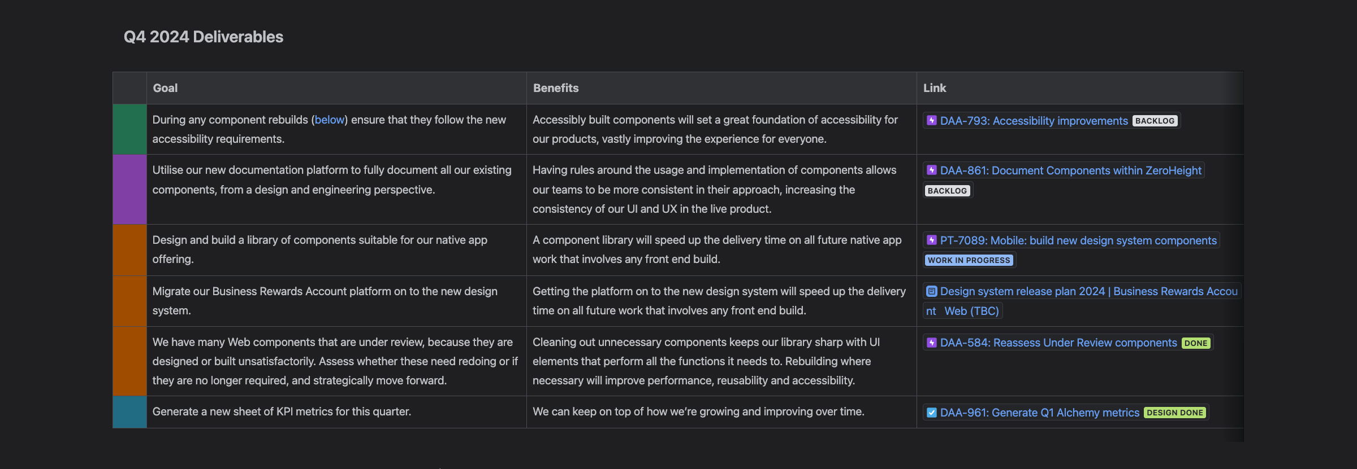Image resolution: width=1357 pixels, height=469 pixels.
Task: Select the green color cell in first row
Action: (x=129, y=129)
